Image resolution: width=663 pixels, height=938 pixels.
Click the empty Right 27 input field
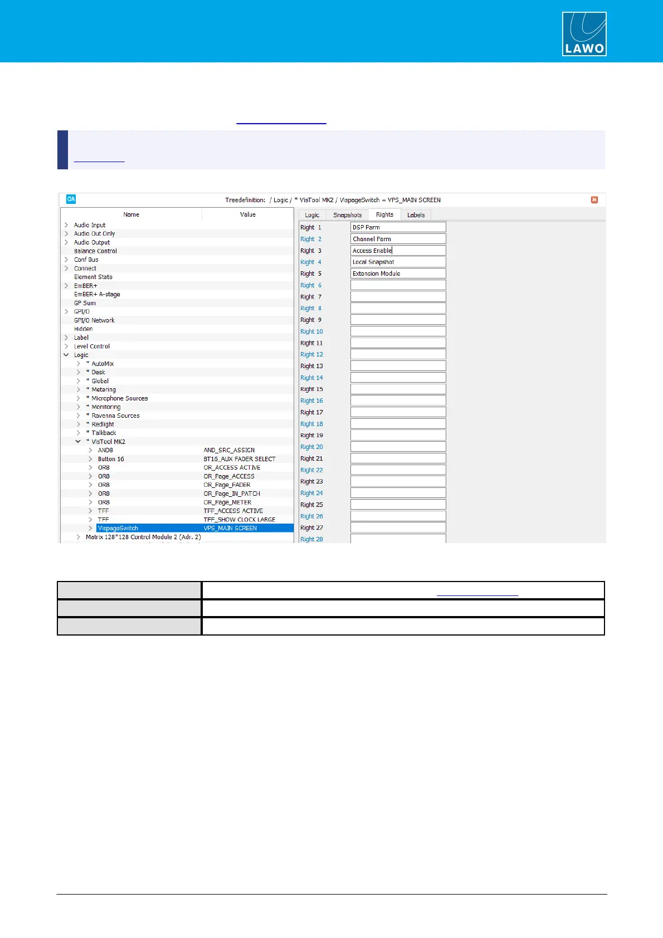[398, 527]
